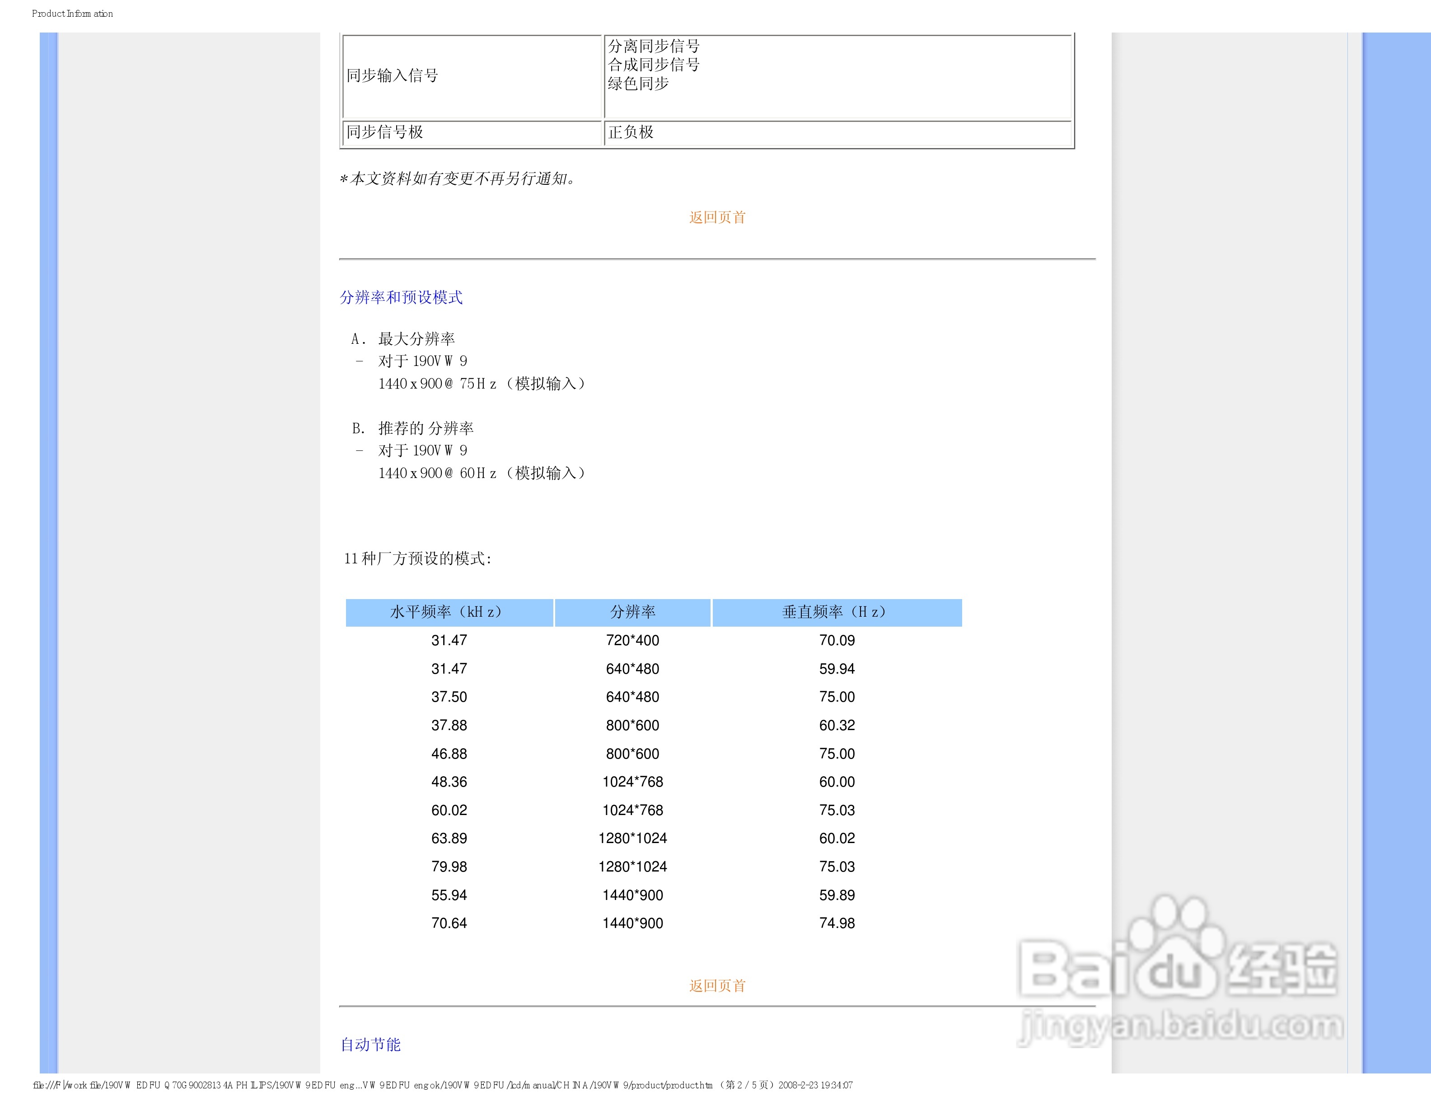Click the 分辨率和预设模式 heading link

click(x=401, y=297)
